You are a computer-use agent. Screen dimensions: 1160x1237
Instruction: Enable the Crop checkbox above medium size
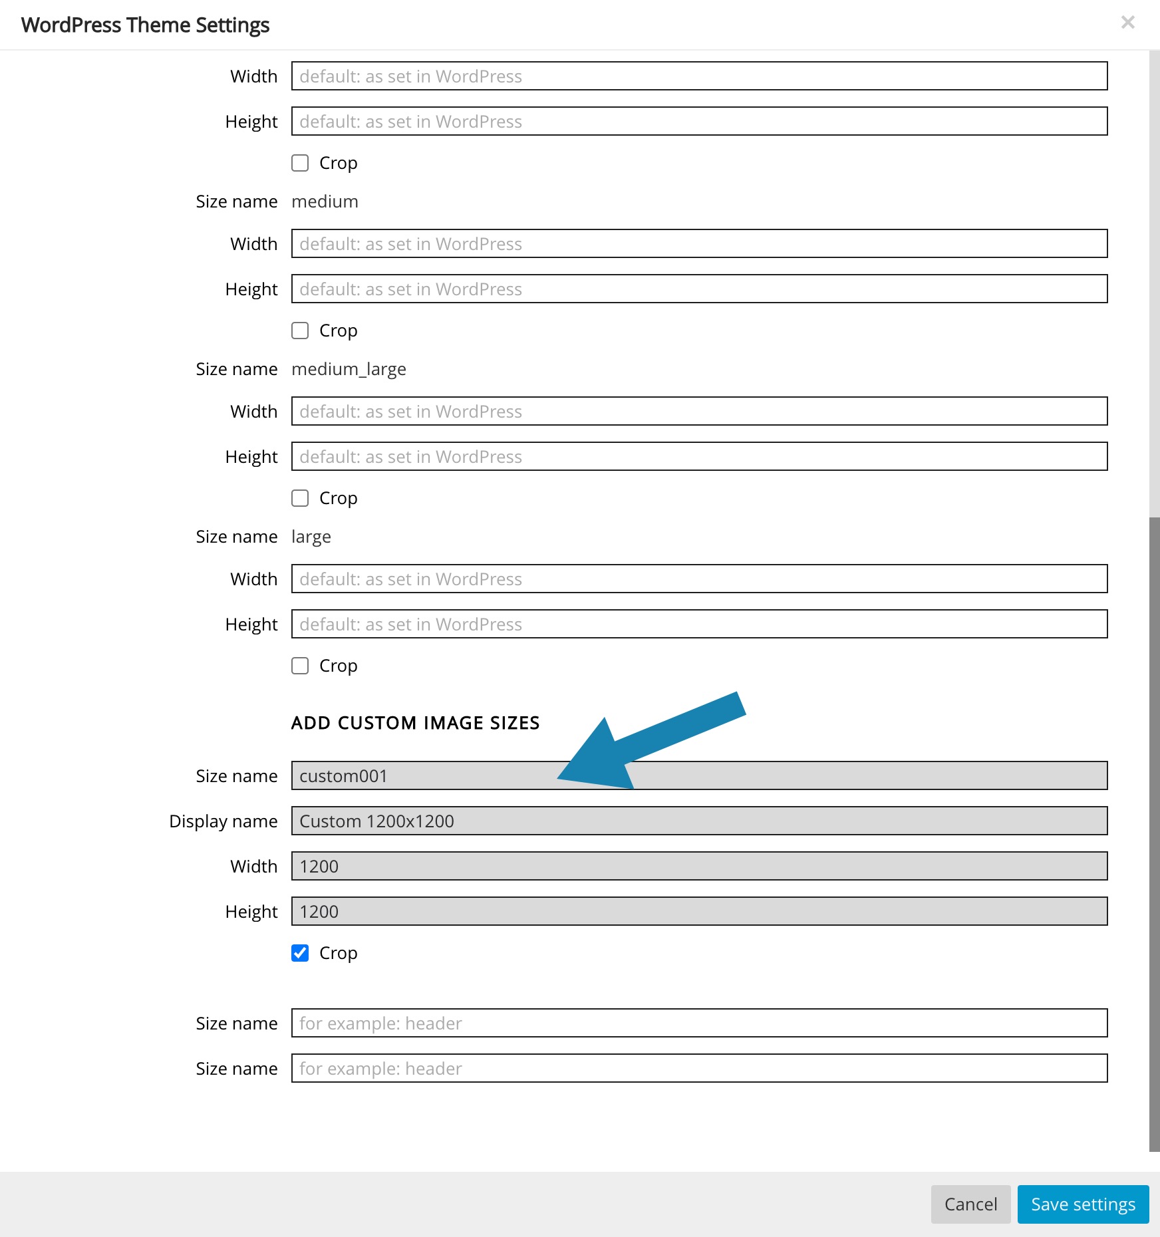[300, 163]
